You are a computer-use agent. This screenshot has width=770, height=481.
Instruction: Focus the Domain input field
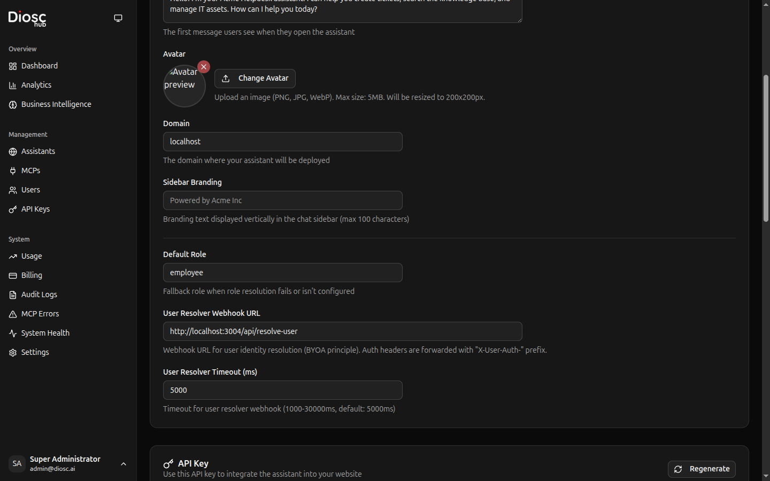(282, 142)
